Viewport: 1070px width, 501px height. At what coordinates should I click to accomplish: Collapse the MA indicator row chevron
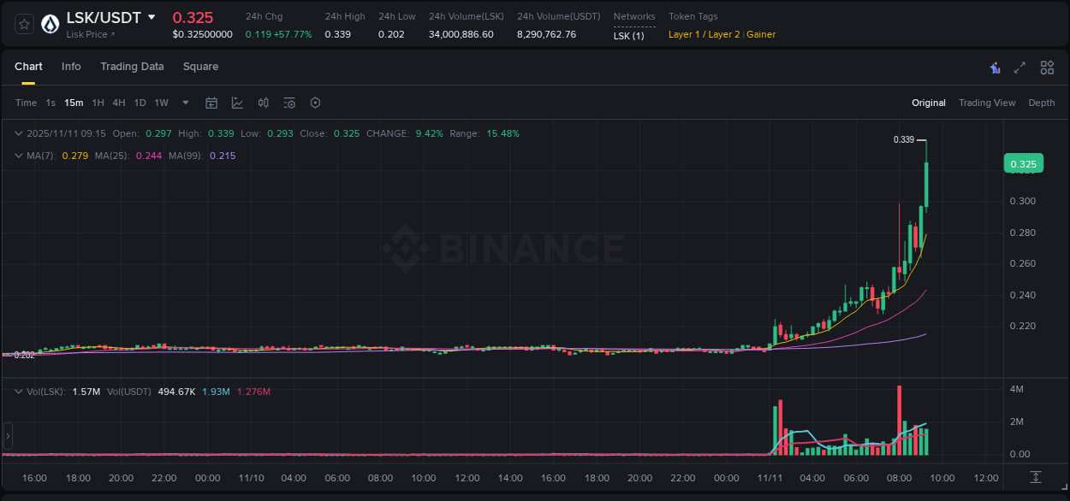click(x=18, y=156)
